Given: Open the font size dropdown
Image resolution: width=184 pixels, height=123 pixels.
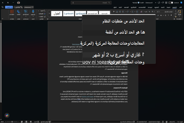Looking at the screenshot, I should point(155,12).
